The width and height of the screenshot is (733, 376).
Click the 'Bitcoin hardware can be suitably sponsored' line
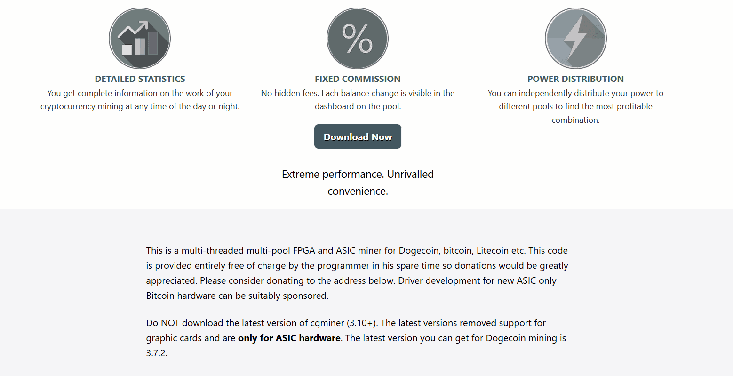tap(237, 296)
